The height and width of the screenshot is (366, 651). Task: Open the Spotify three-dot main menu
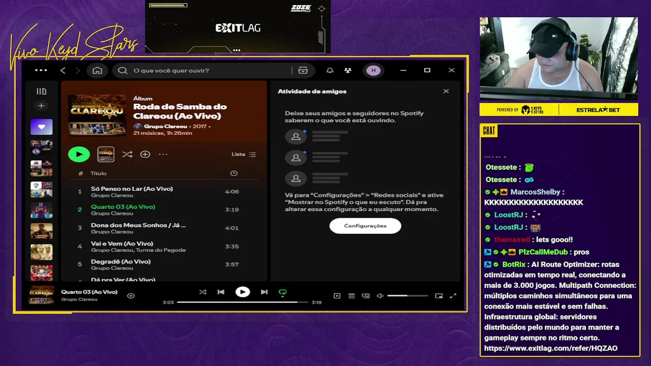point(41,70)
